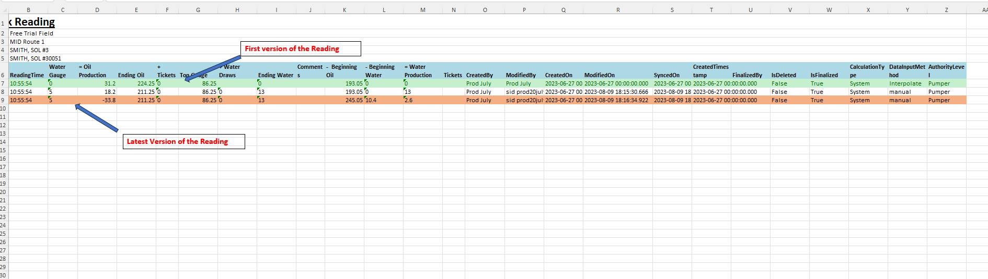Select row header 9
988x279 pixels.
[x=3, y=100]
